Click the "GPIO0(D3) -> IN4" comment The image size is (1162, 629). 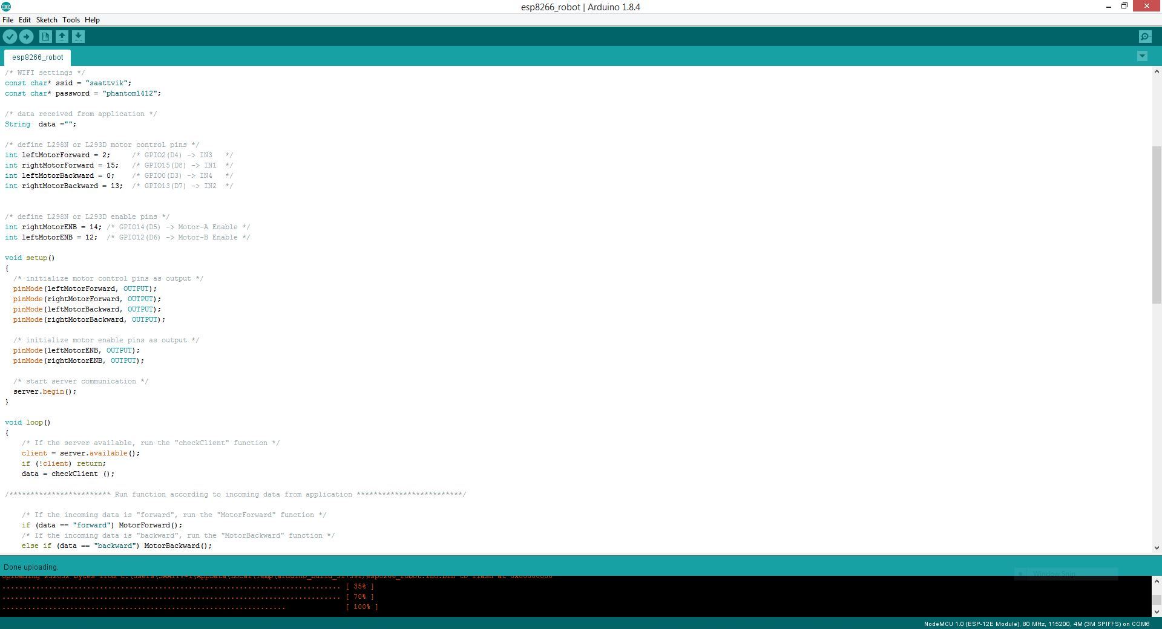point(182,175)
